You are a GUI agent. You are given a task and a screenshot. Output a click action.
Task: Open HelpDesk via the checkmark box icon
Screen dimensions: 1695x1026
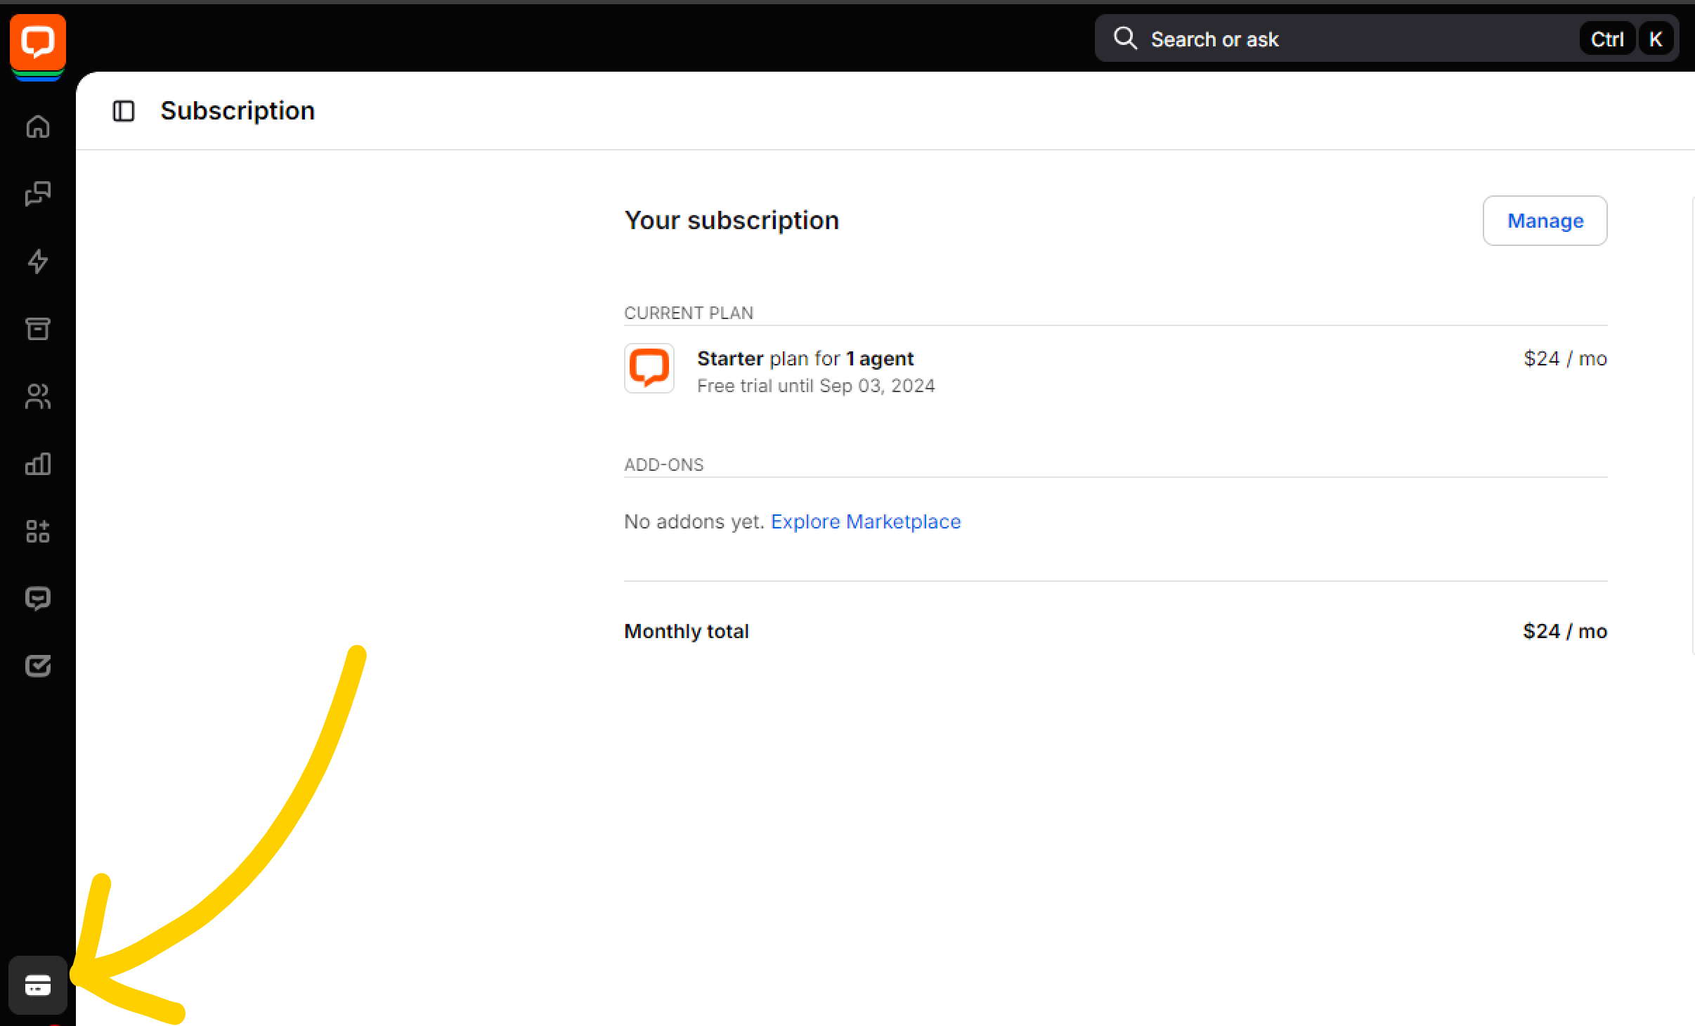tap(38, 665)
